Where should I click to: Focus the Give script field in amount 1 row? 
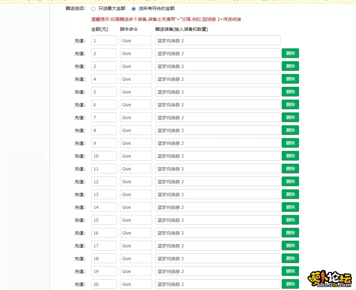(x=136, y=40)
